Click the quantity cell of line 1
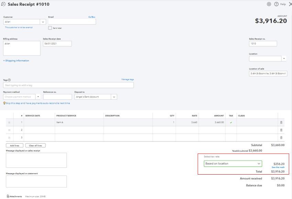The image size is (292, 199). [x=164, y=122]
